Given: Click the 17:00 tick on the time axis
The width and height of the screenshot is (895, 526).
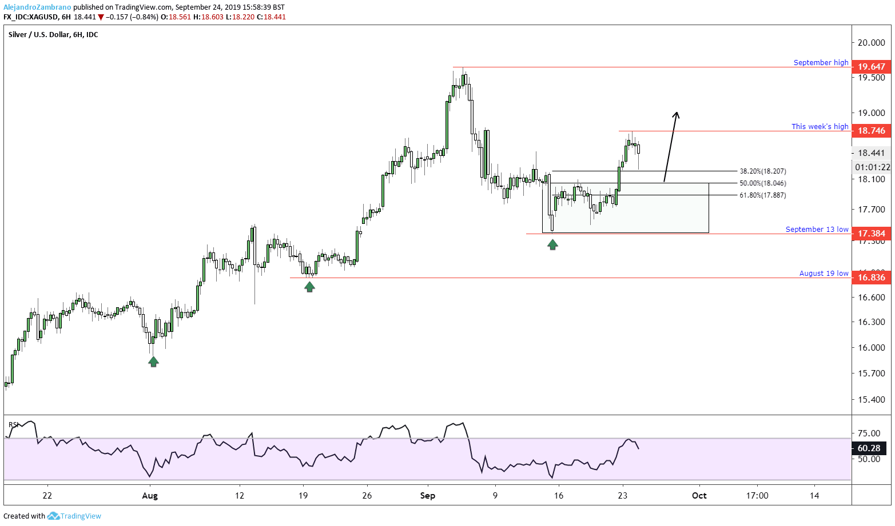Looking at the screenshot, I should [x=757, y=496].
